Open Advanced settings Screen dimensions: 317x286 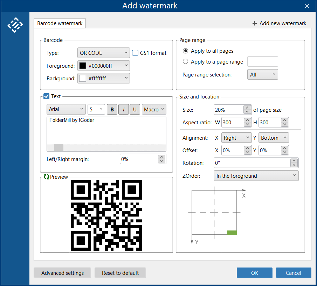tap(62, 273)
